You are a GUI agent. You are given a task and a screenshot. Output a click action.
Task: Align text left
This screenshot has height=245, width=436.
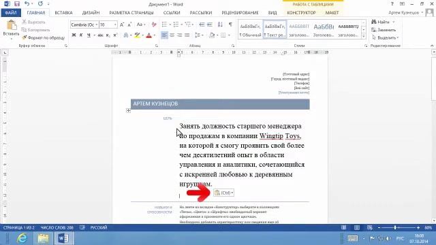click(164, 35)
